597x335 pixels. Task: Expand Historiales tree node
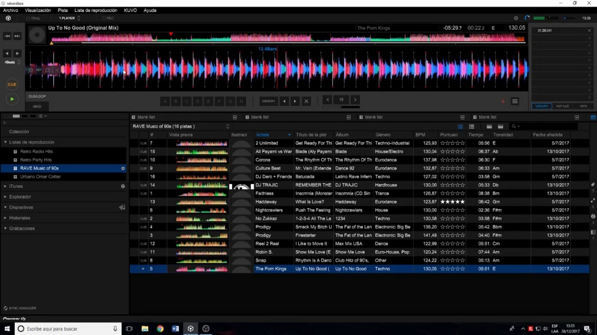pos(5,218)
